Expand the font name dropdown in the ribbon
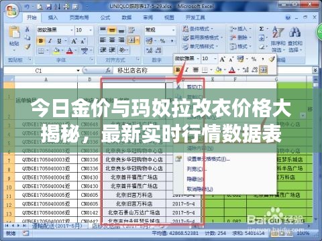This screenshot has height=241, width=322. click(x=72, y=30)
